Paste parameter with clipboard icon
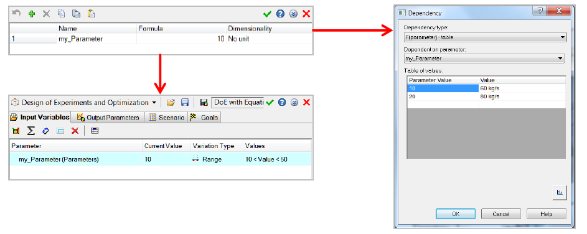The height and width of the screenshot is (234, 587). (x=91, y=14)
